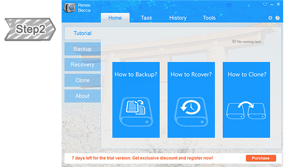Select the Tools tab

coord(209,18)
